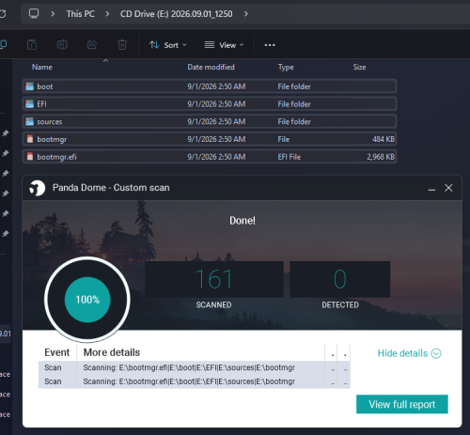Click the Copy icon in Explorer toolbar
This screenshot has width=470, height=435.
tap(3, 44)
